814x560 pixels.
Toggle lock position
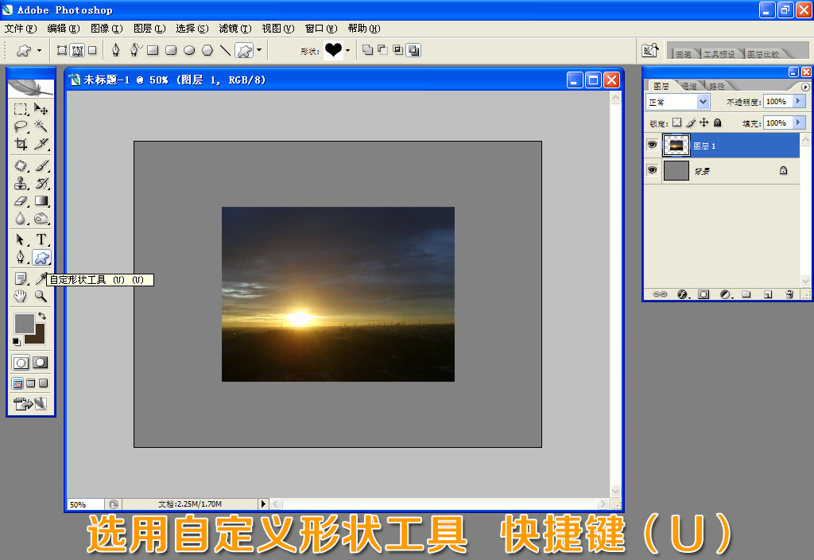pyautogui.click(x=704, y=122)
